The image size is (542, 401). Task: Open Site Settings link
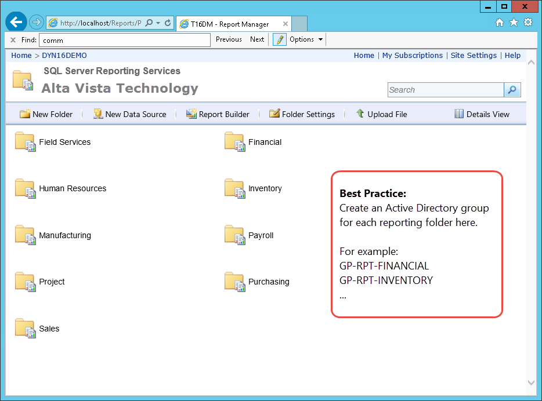[x=474, y=56]
